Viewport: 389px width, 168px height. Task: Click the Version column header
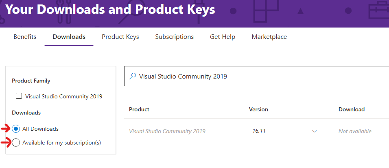[258, 109]
